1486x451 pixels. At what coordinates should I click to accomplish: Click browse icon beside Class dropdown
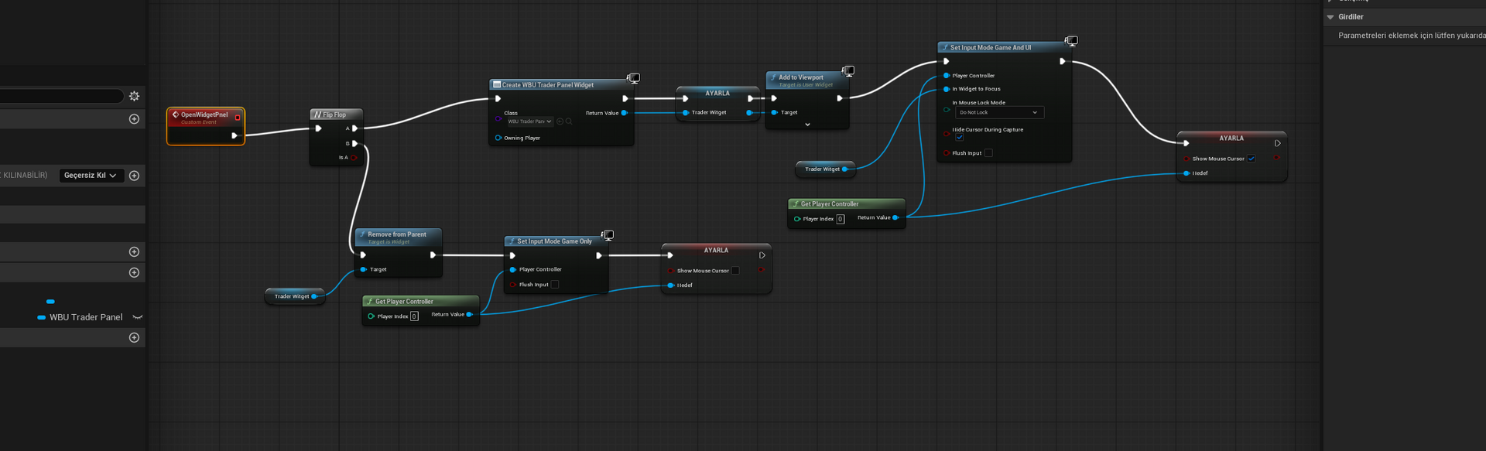tap(569, 121)
